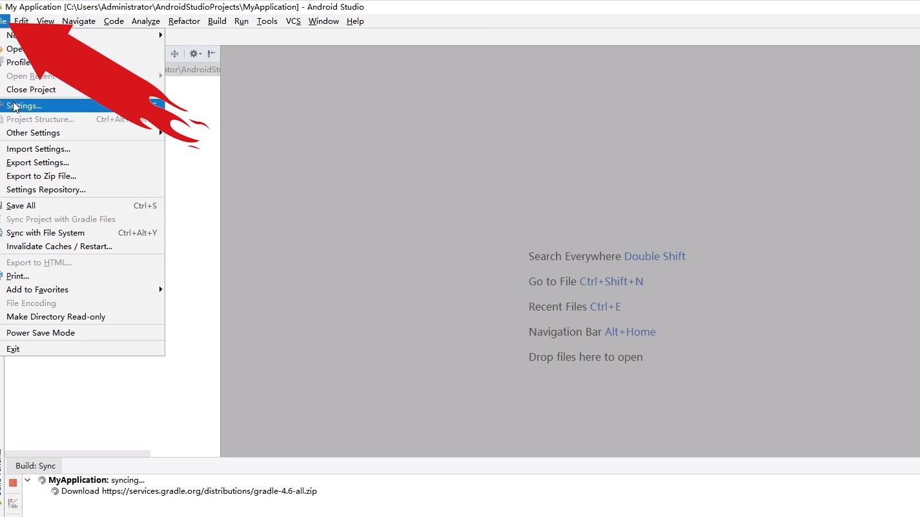Click the Search Everywhere Double Shift hint
Viewport: 920px width, 517px height.
(x=607, y=256)
